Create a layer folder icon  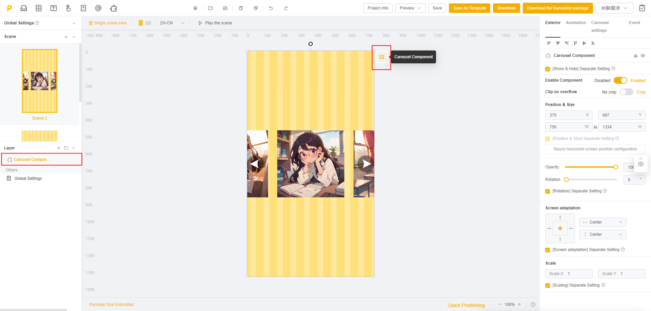[x=66, y=148]
